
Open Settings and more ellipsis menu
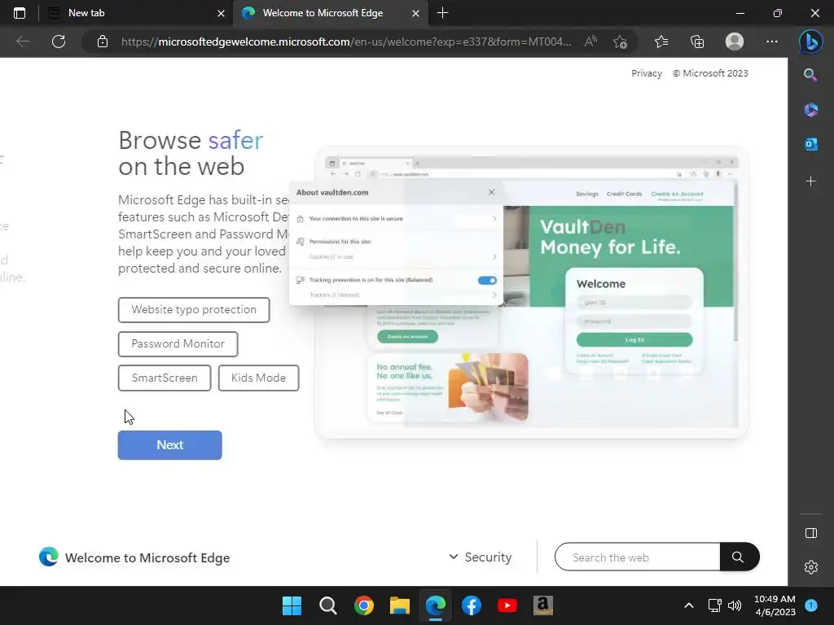[772, 42]
